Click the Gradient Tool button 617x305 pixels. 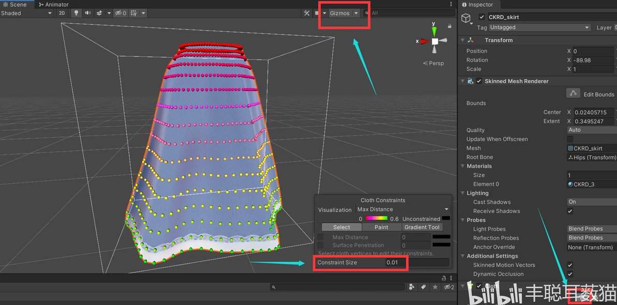pos(422,227)
